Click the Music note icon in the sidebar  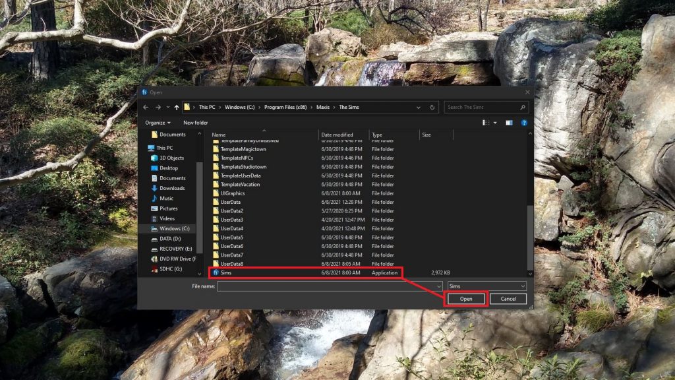click(154, 198)
